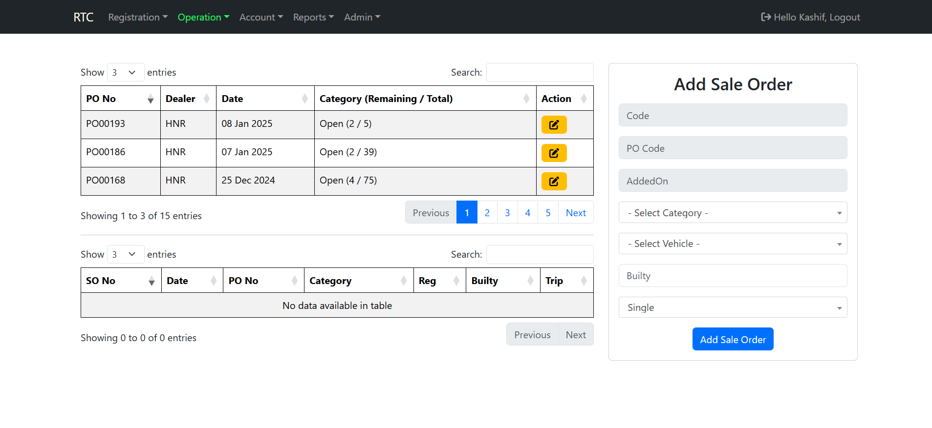Go to page 3 of purchase orders
This screenshot has width=932, height=428.
pos(507,213)
